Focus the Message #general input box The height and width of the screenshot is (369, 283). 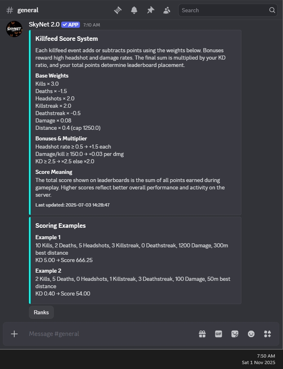(111, 334)
